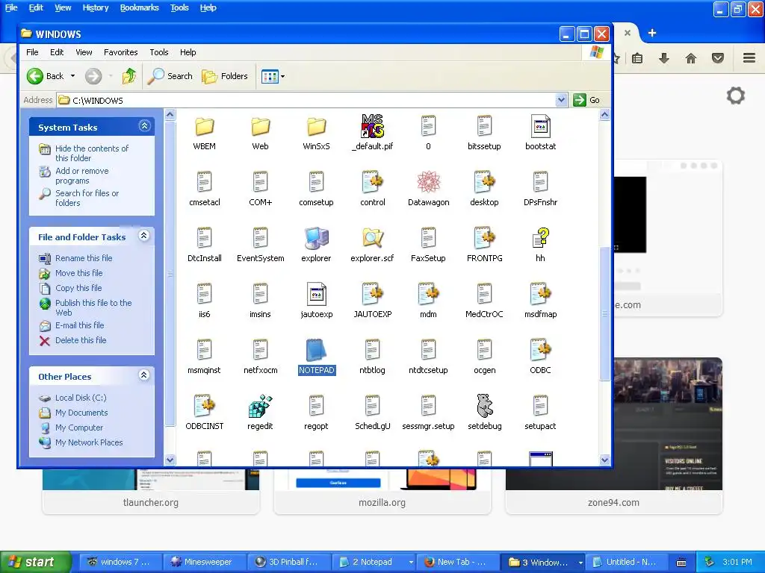Open the Explorer File menu

pyautogui.click(x=32, y=52)
